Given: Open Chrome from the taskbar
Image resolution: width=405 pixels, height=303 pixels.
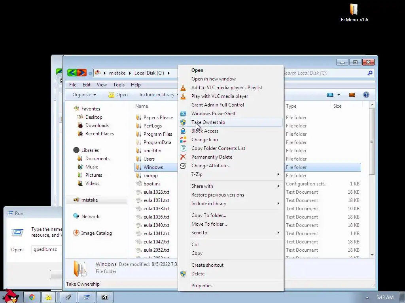Looking at the screenshot, I should [32, 297].
